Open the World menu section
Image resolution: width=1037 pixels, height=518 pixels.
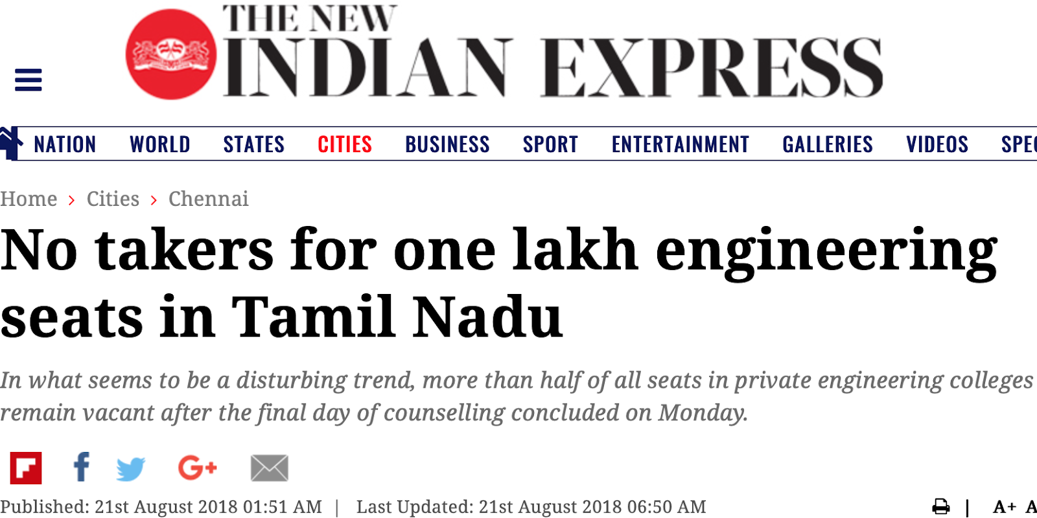(x=159, y=144)
